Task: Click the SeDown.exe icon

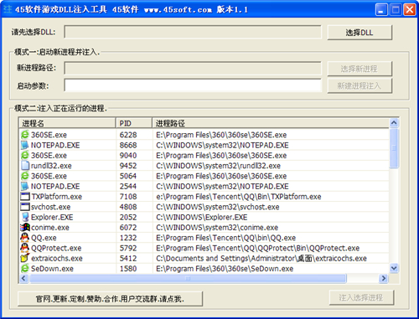Action: point(24,269)
